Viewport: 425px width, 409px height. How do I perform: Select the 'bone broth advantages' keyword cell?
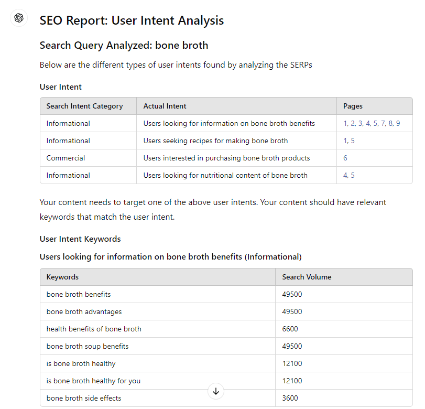point(158,311)
